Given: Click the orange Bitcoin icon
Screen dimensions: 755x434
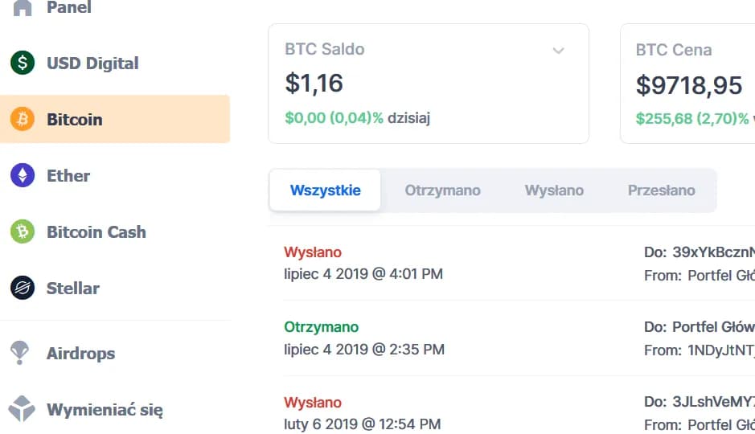Looking at the screenshot, I should pos(23,119).
